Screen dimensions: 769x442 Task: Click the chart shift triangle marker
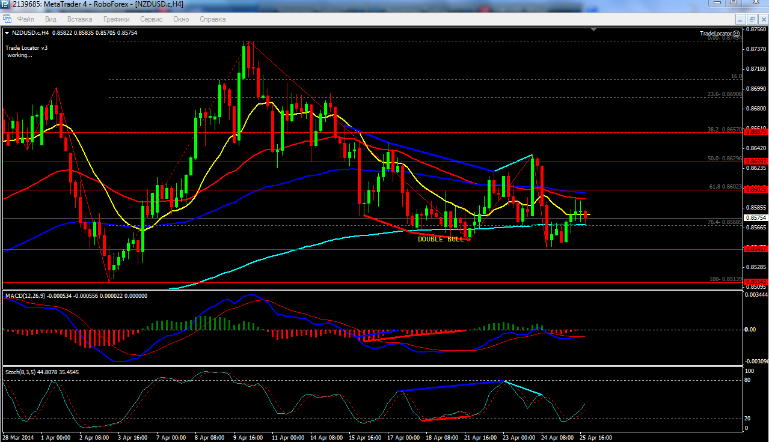click(x=594, y=29)
